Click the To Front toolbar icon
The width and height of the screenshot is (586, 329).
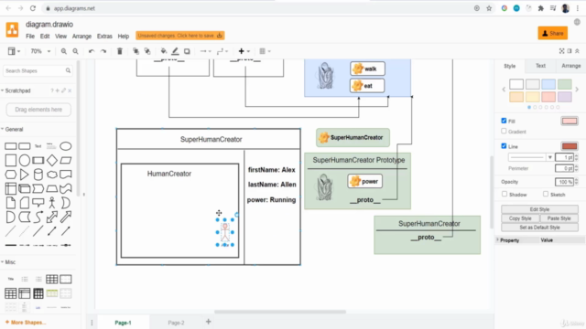(136, 51)
